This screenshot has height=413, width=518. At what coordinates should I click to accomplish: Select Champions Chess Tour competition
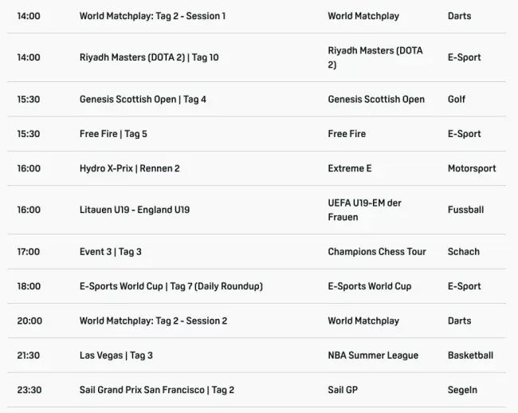[x=377, y=251]
